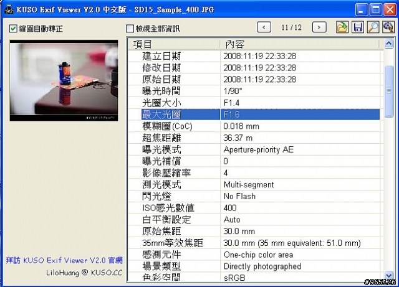Select the 模糊圈 (CoC) row
This screenshot has width=399, height=287.
click(254, 126)
